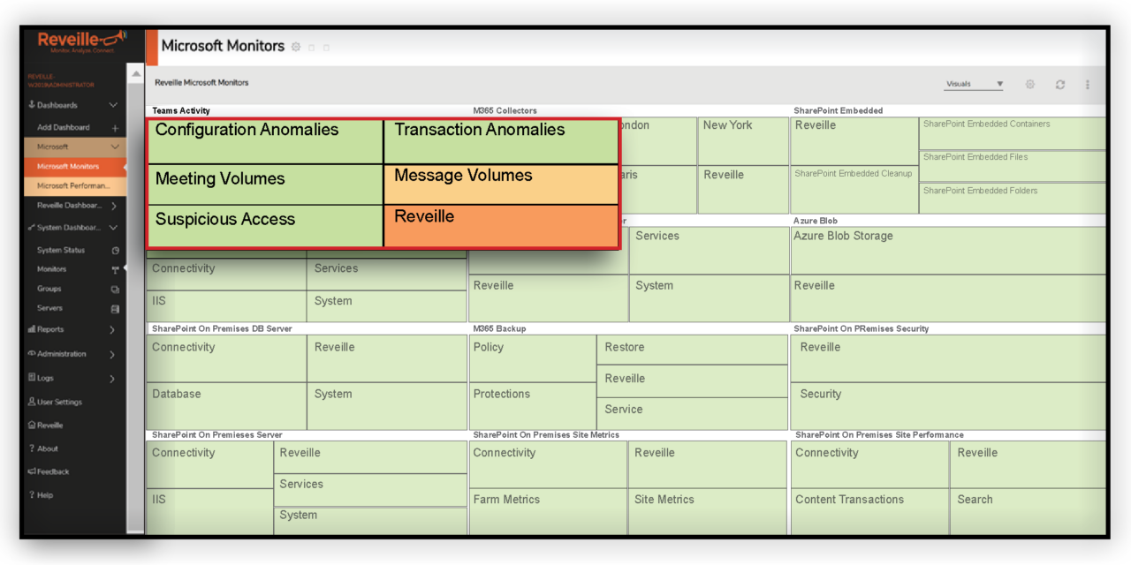Click the System Status clock icon

(115, 251)
